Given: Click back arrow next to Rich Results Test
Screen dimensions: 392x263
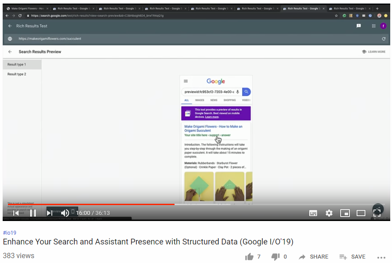Looking at the screenshot, I should (10, 26).
